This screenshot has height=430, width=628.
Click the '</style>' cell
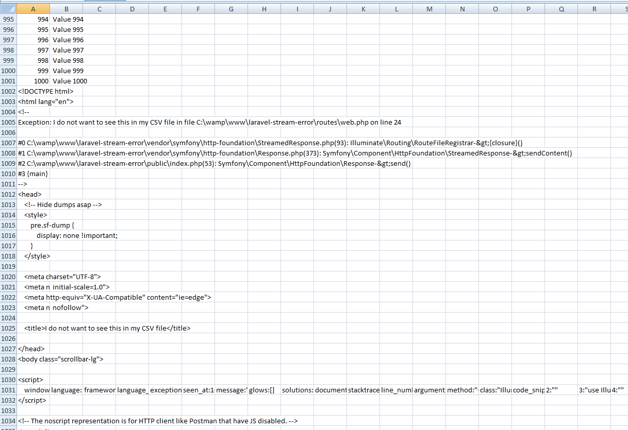(x=37, y=256)
